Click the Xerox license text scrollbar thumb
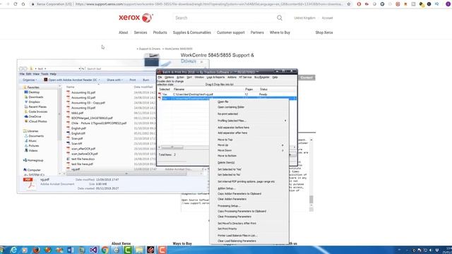452x254 pixels. 311,199
